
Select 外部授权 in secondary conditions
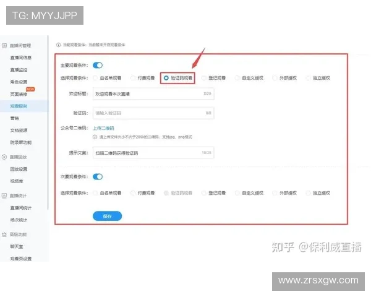tap(284, 193)
